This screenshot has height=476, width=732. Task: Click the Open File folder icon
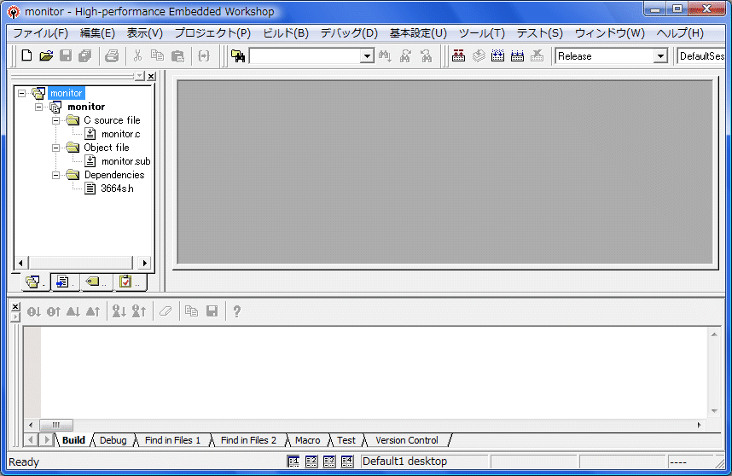coord(46,56)
